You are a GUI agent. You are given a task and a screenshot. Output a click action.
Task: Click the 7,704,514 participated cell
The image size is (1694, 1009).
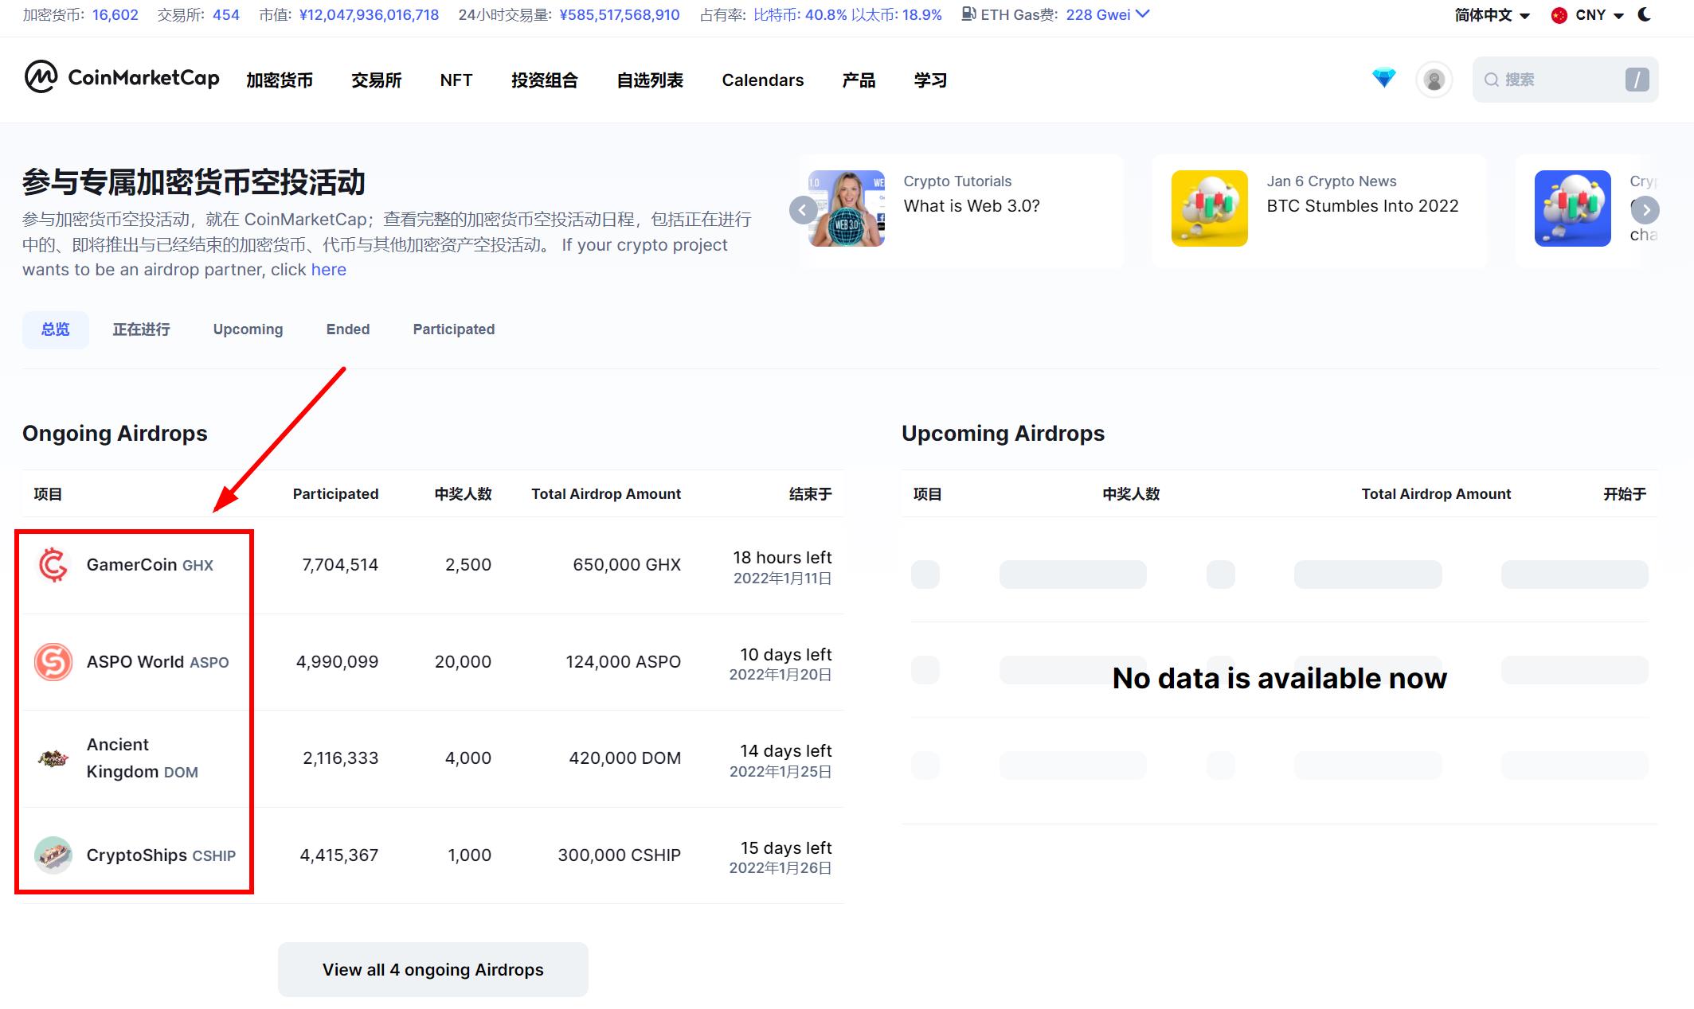tap(340, 565)
